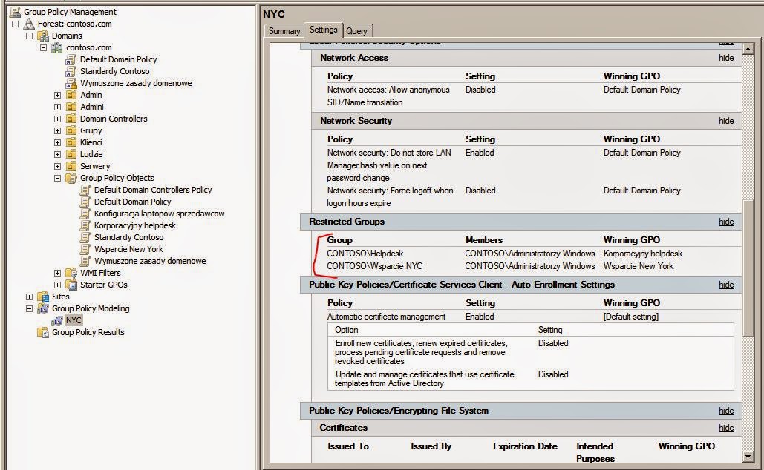This screenshot has height=470, width=764.
Task: Click the CONTOSO\Wsparcie NYC group entry
Action: [374, 266]
